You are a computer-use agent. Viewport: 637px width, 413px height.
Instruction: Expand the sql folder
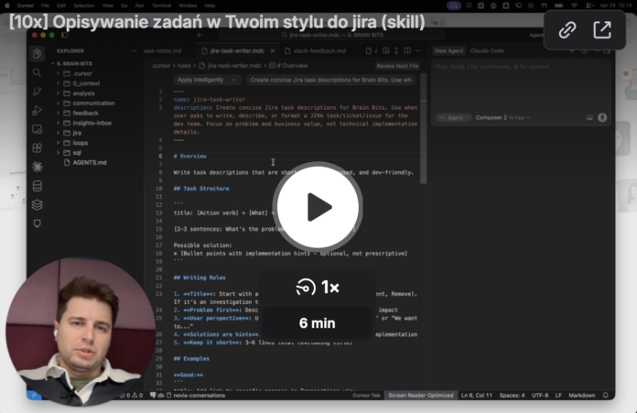[x=77, y=152]
